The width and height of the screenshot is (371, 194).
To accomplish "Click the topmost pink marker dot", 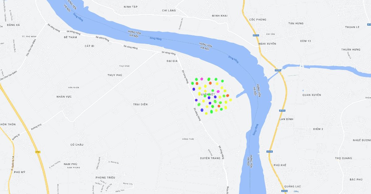I will pyautogui.click(x=202, y=79).
